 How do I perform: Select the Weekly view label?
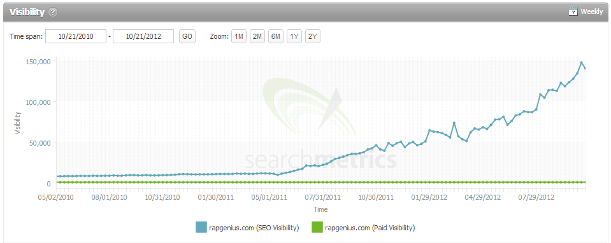click(591, 11)
